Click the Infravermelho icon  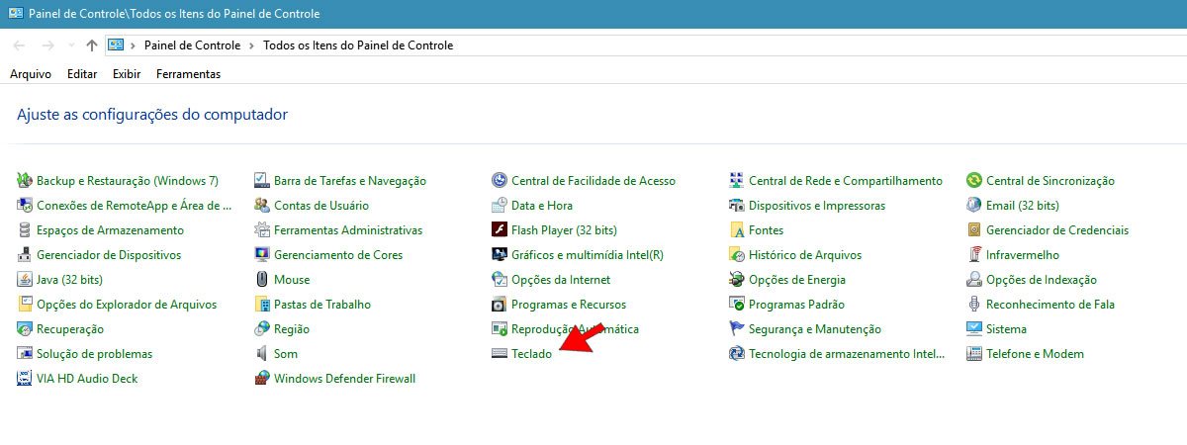pos(974,255)
